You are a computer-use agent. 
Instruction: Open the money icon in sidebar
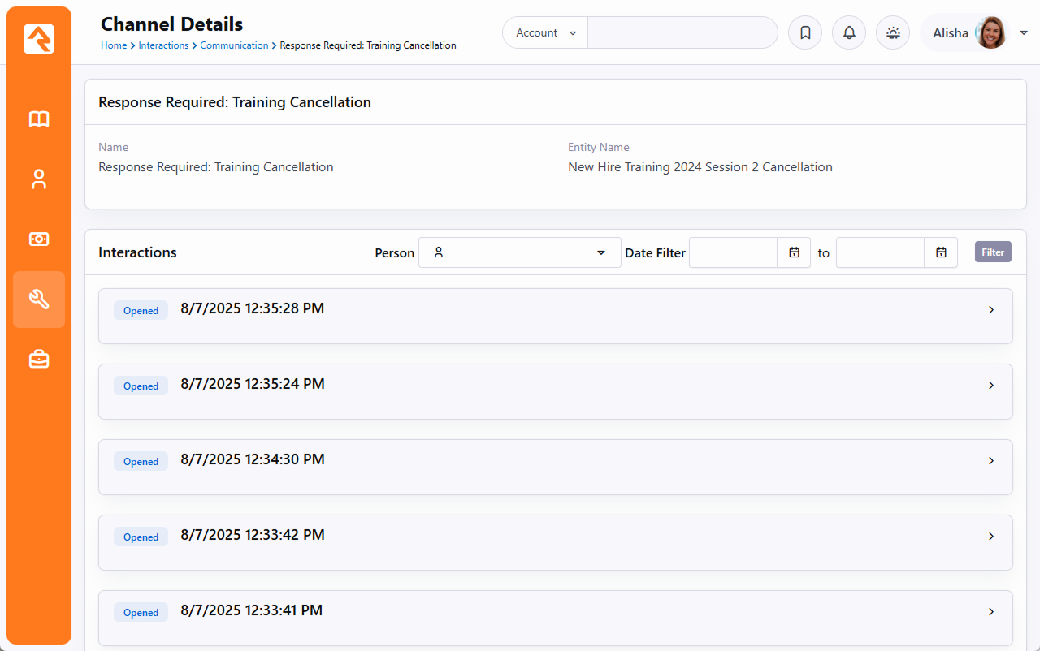[x=39, y=239]
